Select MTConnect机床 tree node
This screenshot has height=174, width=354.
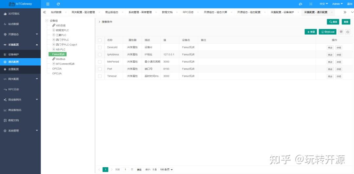[65, 64]
